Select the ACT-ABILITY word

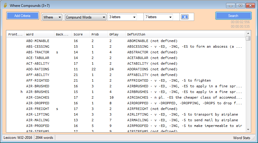coord(38,63)
